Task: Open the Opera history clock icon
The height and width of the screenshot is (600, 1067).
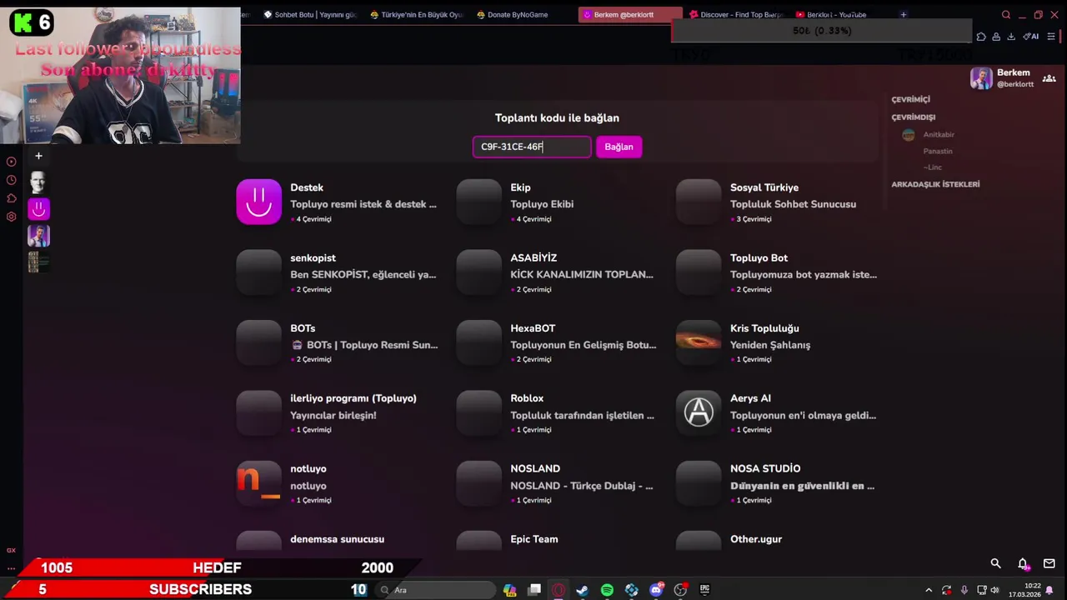Action: click(11, 180)
